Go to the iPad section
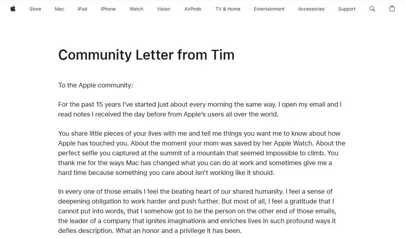 (x=82, y=9)
